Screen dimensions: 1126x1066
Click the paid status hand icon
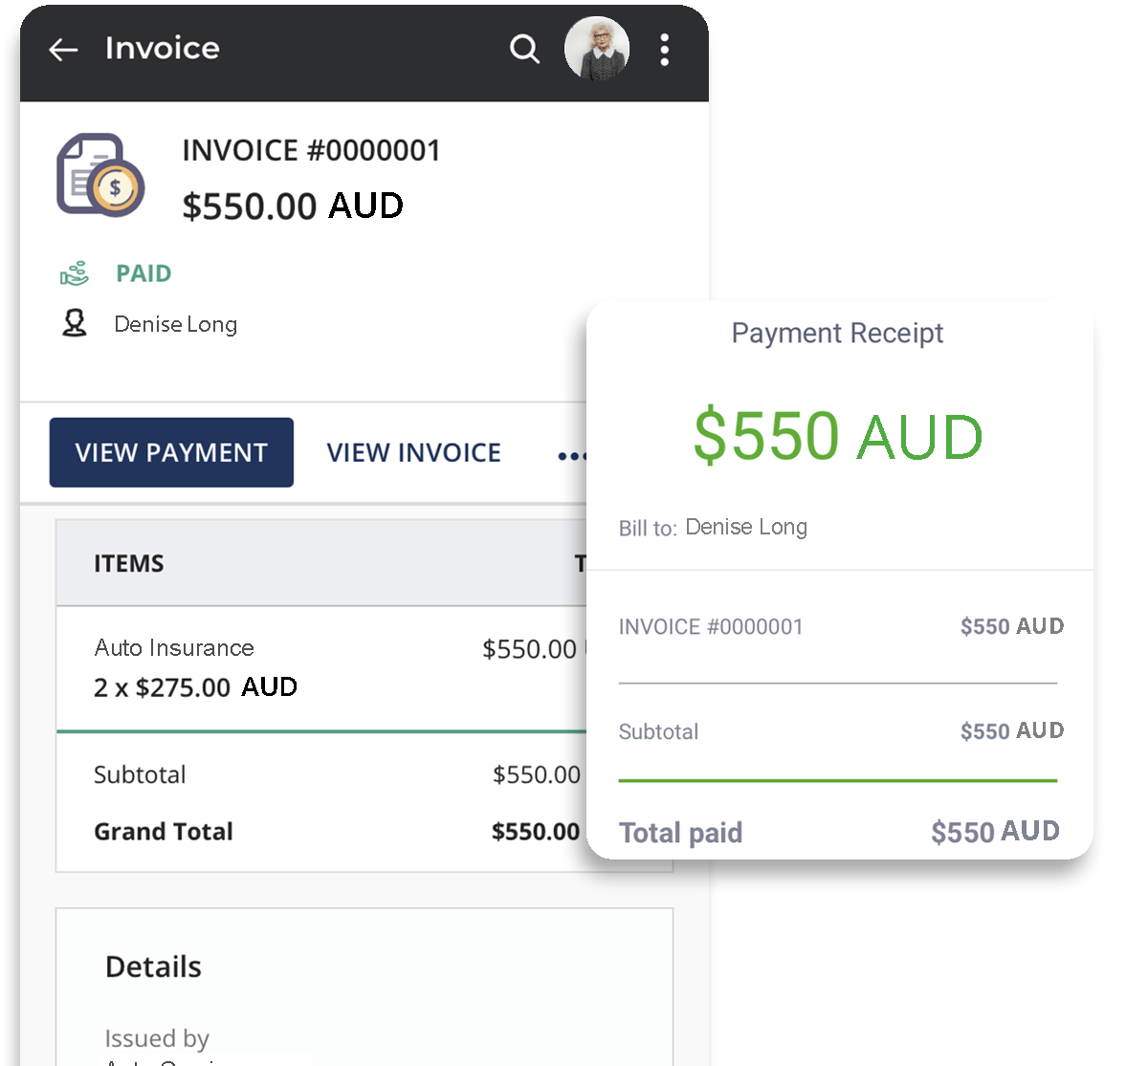pyautogui.click(x=75, y=274)
